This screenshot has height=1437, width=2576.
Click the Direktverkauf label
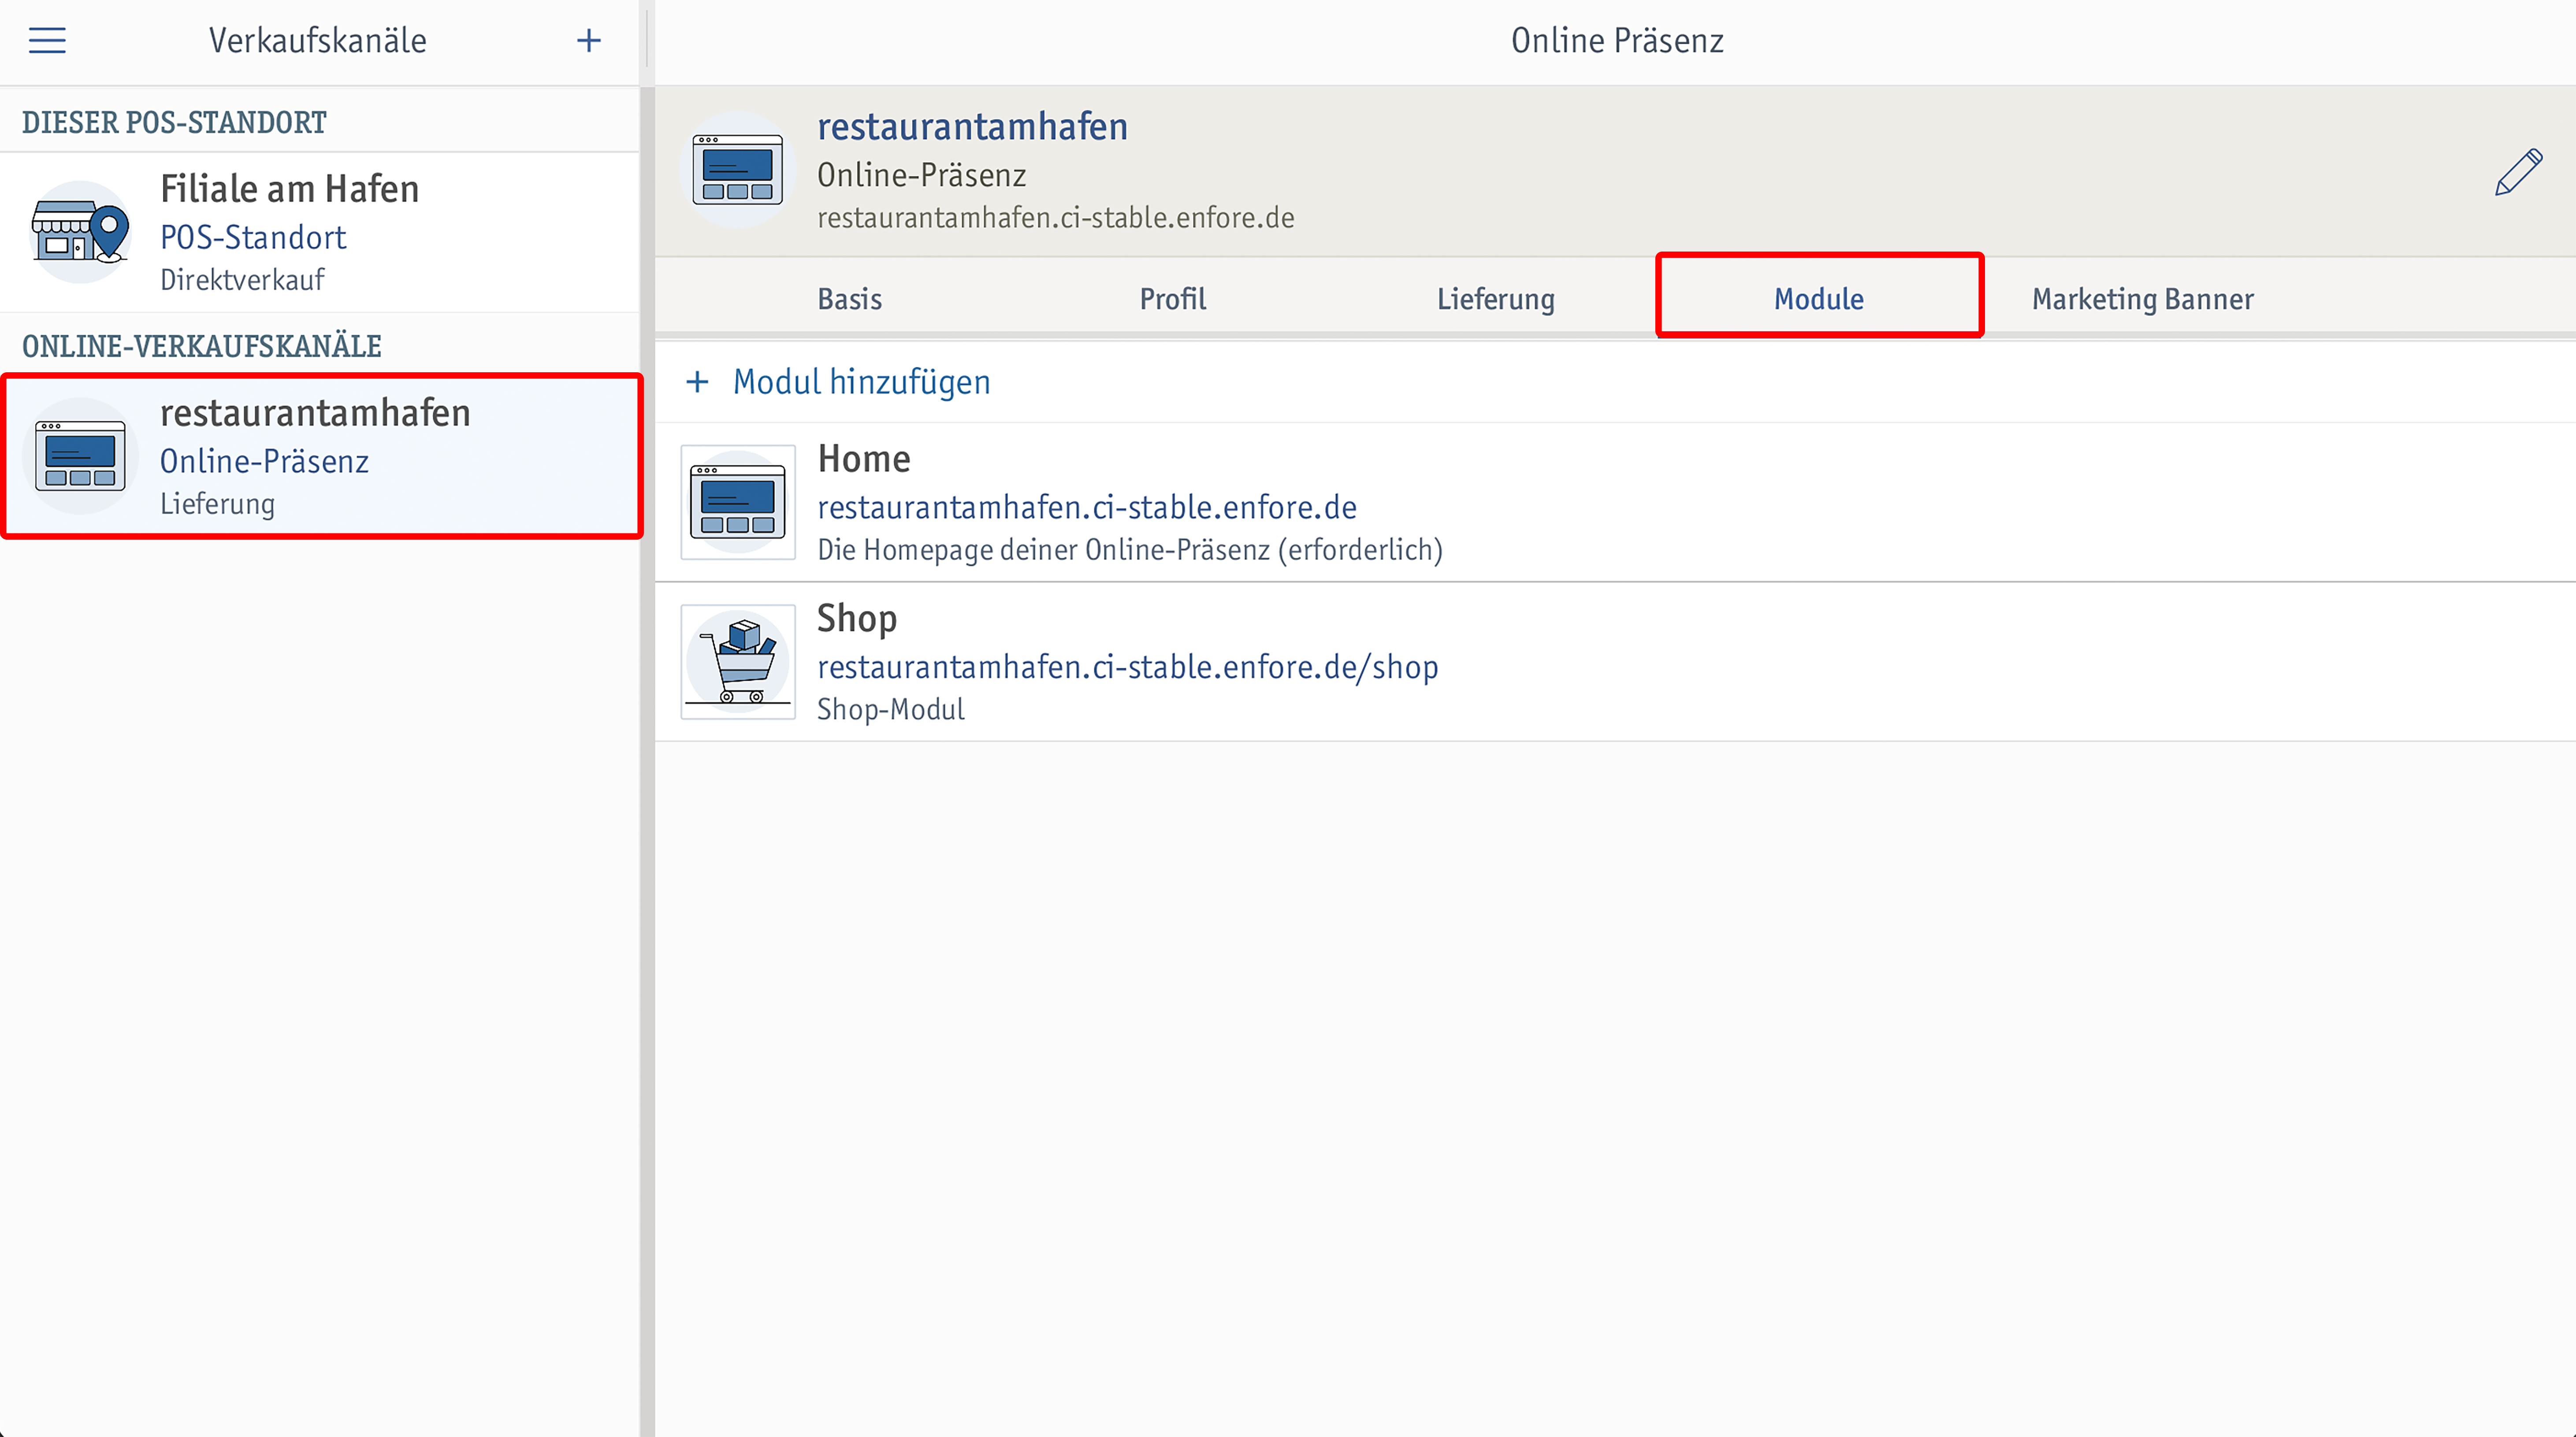[242, 280]
